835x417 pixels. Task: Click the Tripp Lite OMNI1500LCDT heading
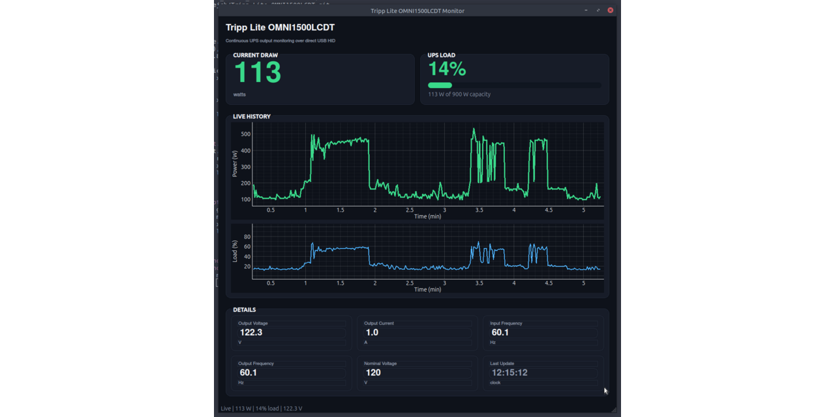pyautogui.click(x=281, y=27)
